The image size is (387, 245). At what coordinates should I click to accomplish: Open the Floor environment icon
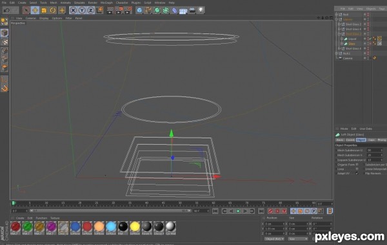click(183, 10)
